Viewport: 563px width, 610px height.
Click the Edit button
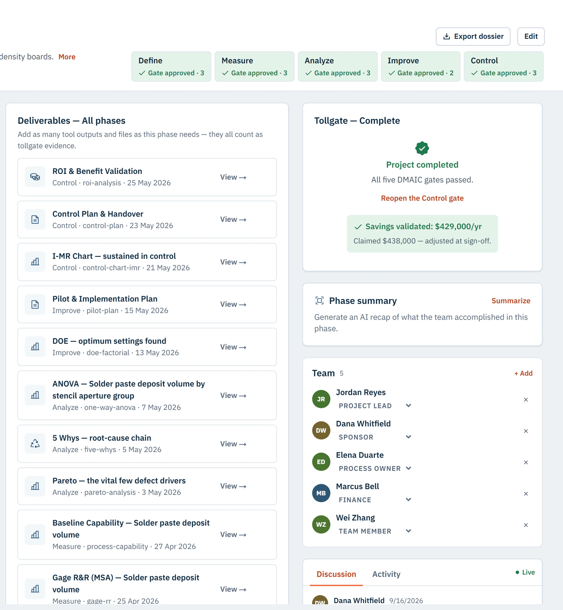tap(531, 37)
